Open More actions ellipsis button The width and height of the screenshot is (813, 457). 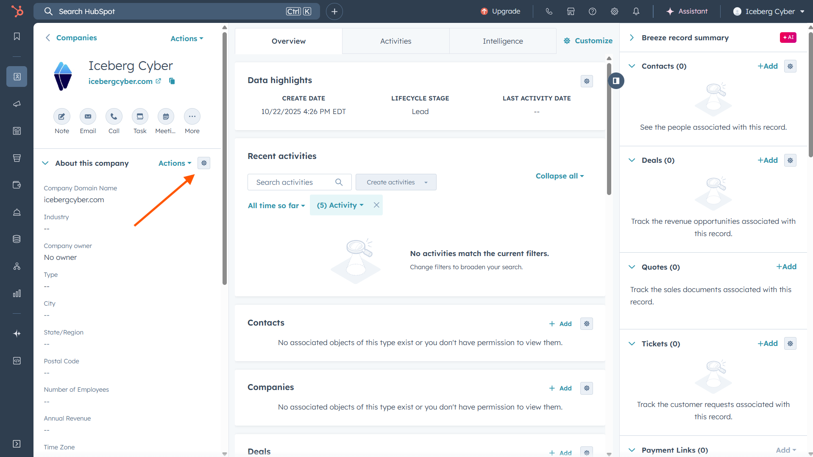[x=192, y=117]
